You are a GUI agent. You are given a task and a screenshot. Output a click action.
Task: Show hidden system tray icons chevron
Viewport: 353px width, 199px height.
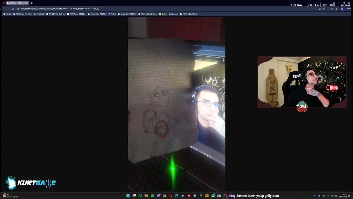(315, 196)
